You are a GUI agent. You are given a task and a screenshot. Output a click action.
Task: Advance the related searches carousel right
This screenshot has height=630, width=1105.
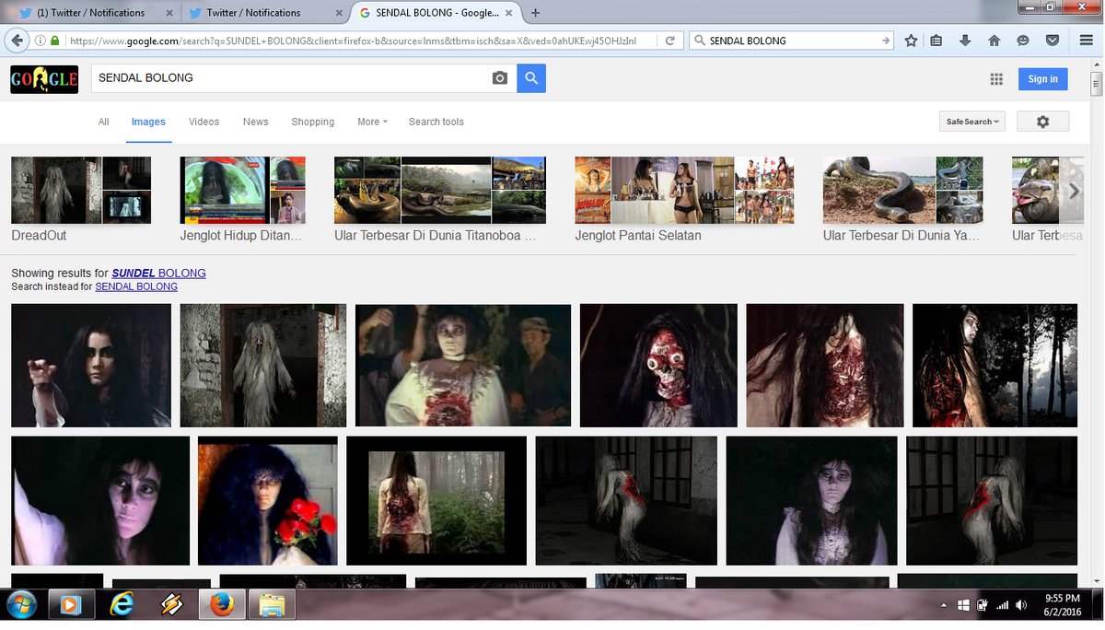point(1073,191)
